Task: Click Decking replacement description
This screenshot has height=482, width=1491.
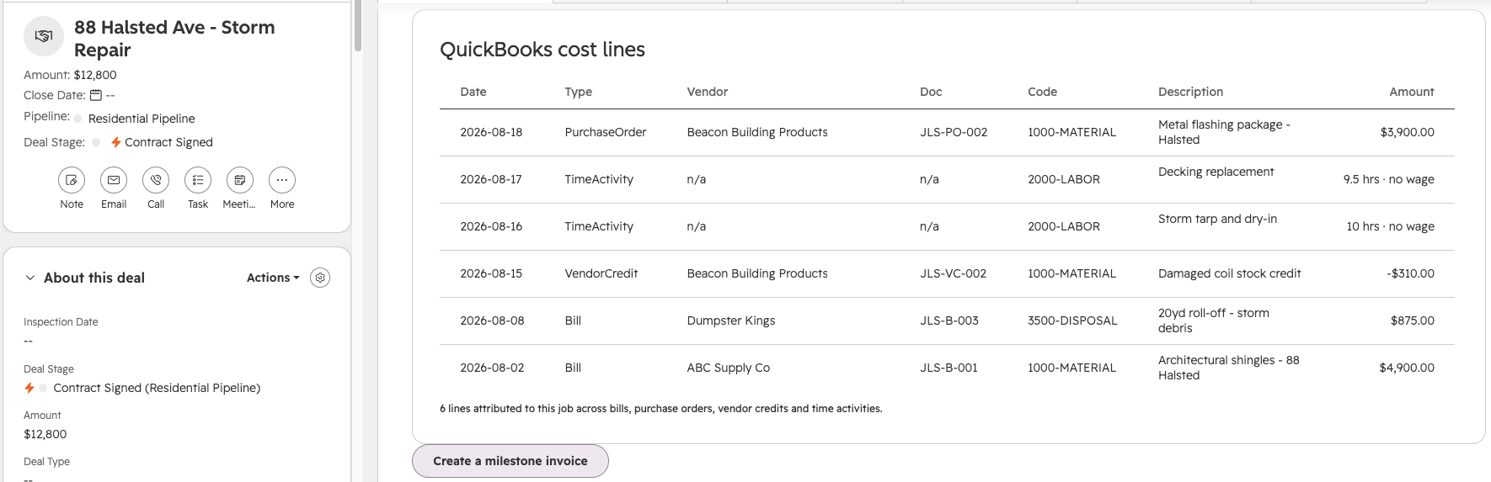Action: pyautogui.click(x=1216, y=172)
